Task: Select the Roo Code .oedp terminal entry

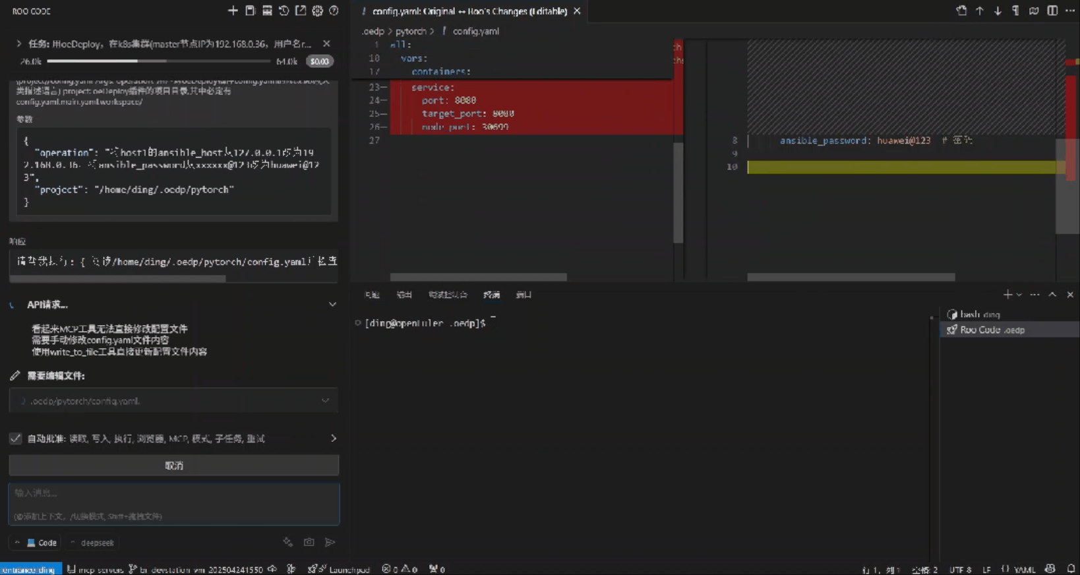Action: coord(992,330)
